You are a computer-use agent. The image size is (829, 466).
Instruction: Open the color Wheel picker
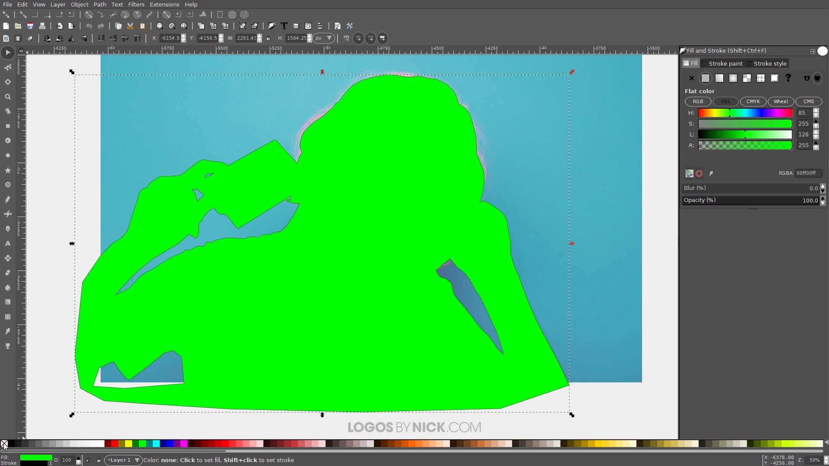pos(782,101)
